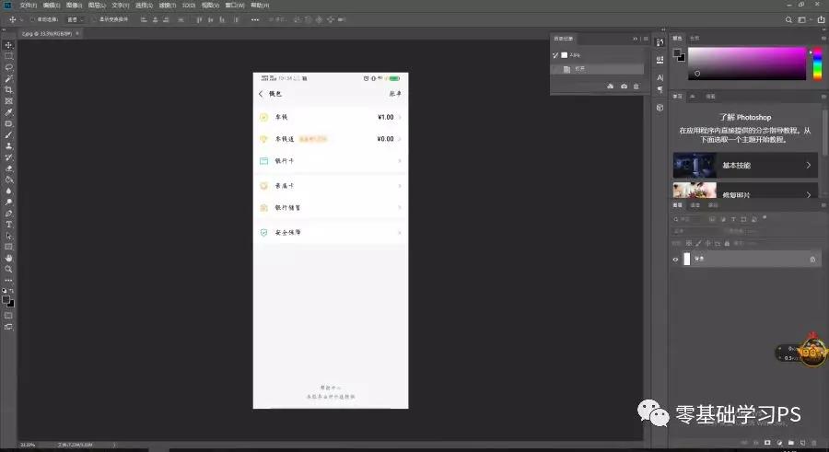Select the Pen tool
This screenshot has height=452, width=829.
click(8, 214)
